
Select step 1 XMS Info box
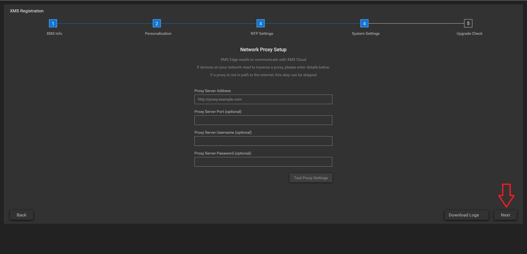53,23
